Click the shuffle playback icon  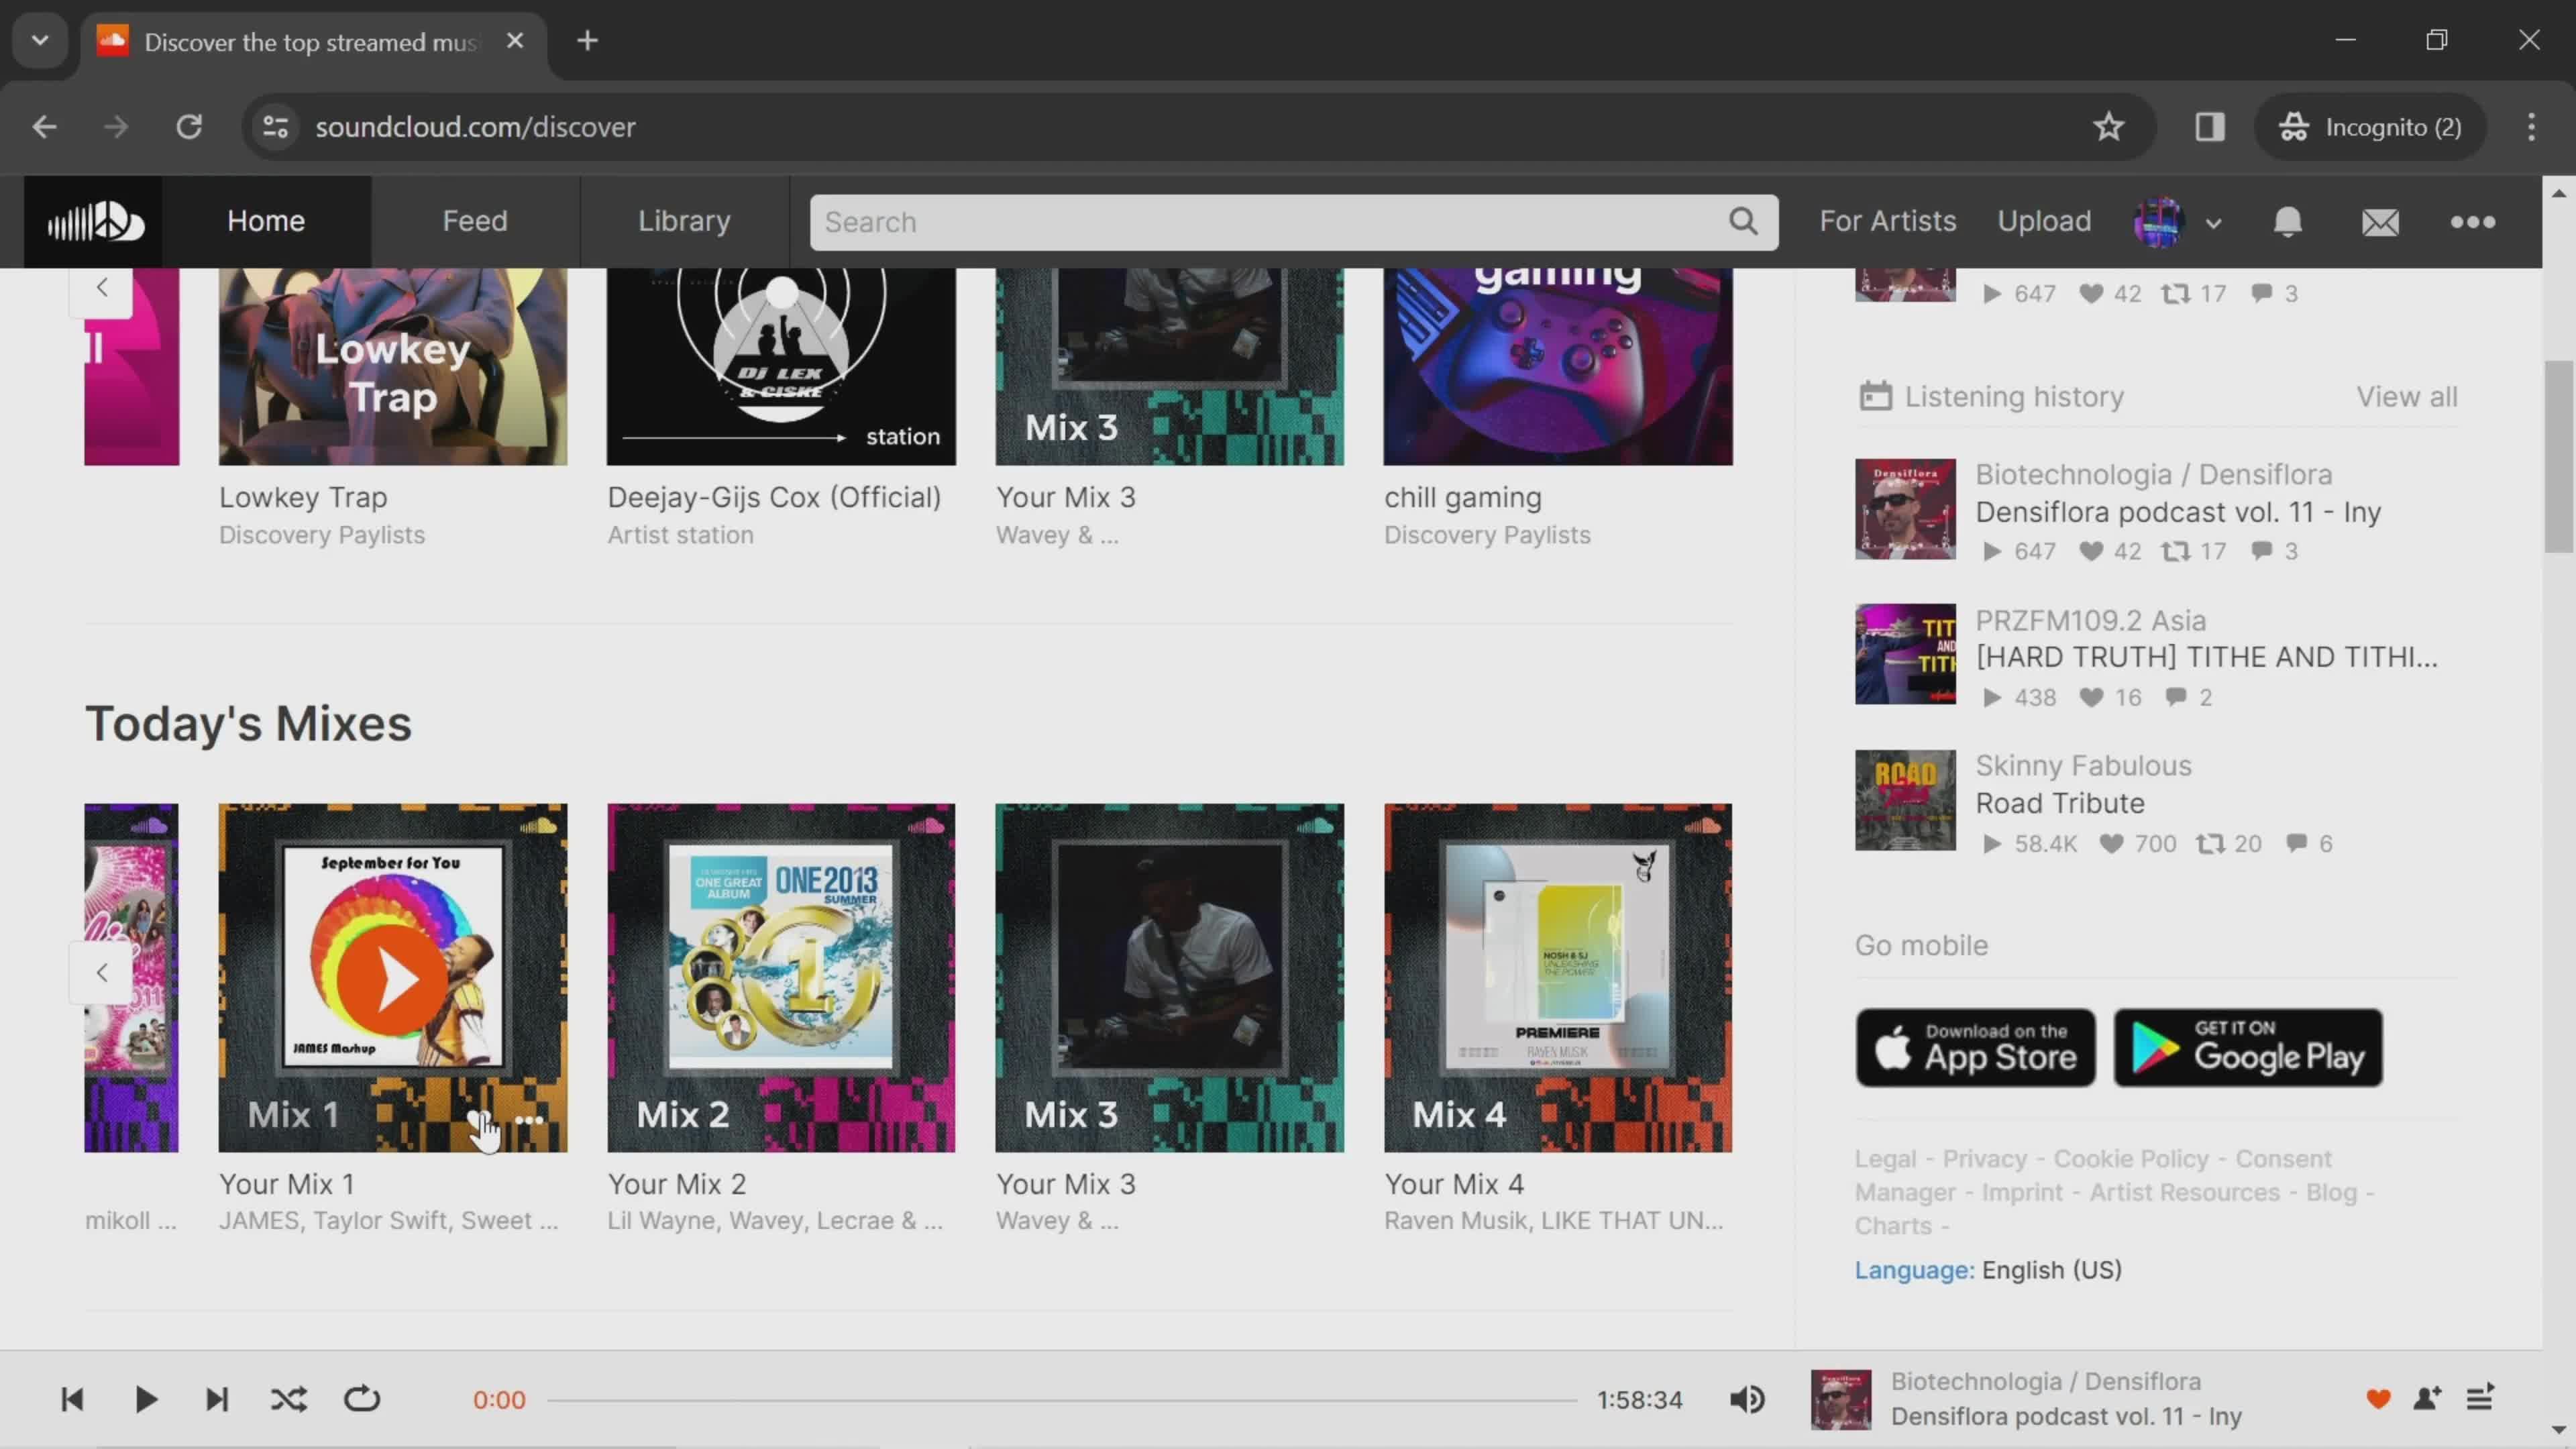(x=288, y=1399)
